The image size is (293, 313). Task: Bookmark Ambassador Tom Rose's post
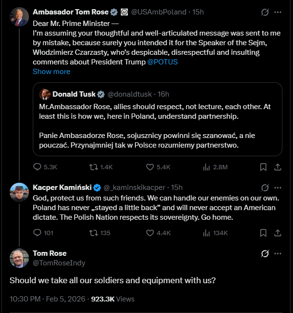[x=263, y=167]
